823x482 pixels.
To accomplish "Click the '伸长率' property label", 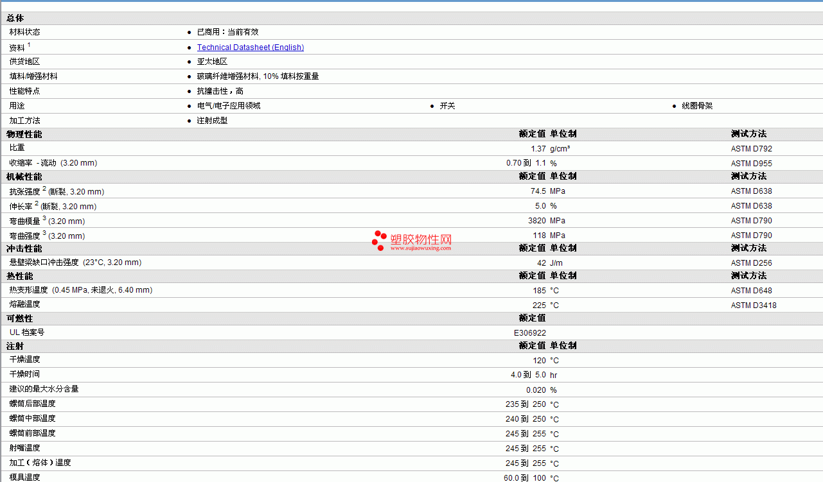I will 21,206.
